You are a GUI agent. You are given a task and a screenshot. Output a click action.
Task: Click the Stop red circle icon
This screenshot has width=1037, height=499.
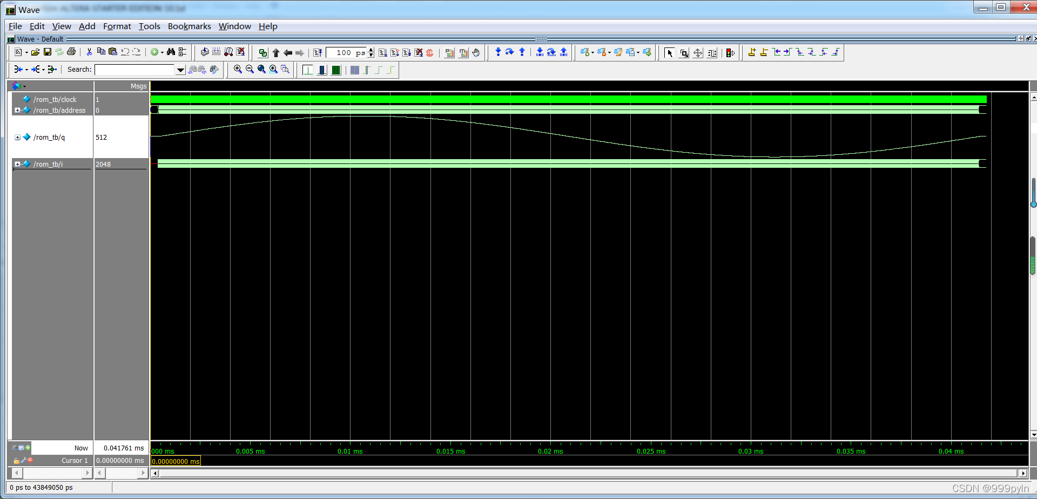tap(430, 53)
